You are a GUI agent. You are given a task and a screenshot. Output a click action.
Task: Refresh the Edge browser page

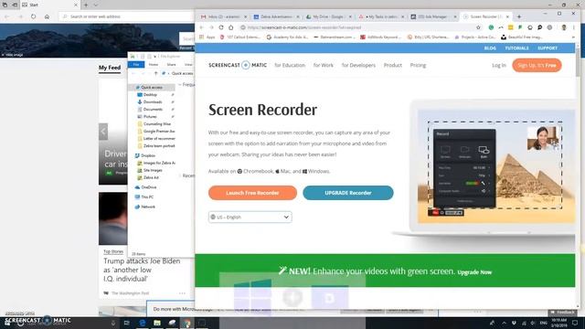tap(33, 16)
